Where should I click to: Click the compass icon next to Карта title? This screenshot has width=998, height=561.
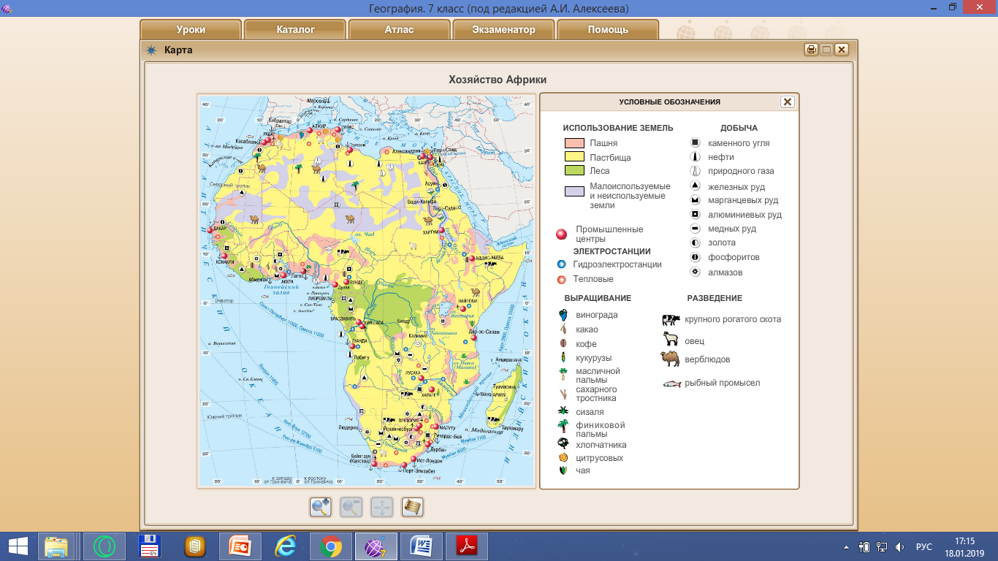coord(151,50)
